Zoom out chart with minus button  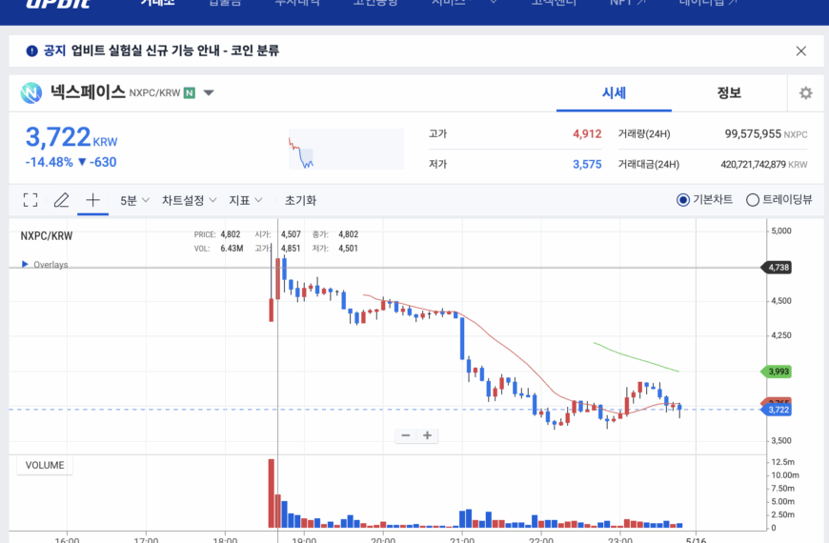click(406, 435)
